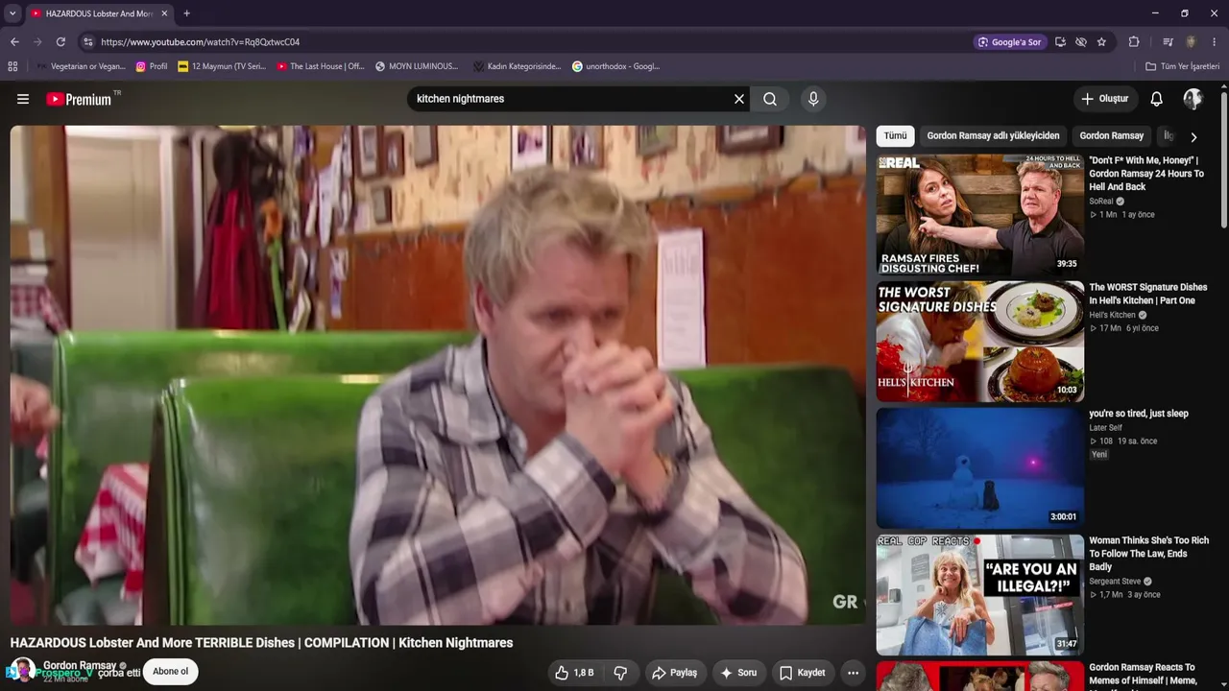Open Are You An Illegal thumbnail
1229x691 pixels.
tap(980, 595)
